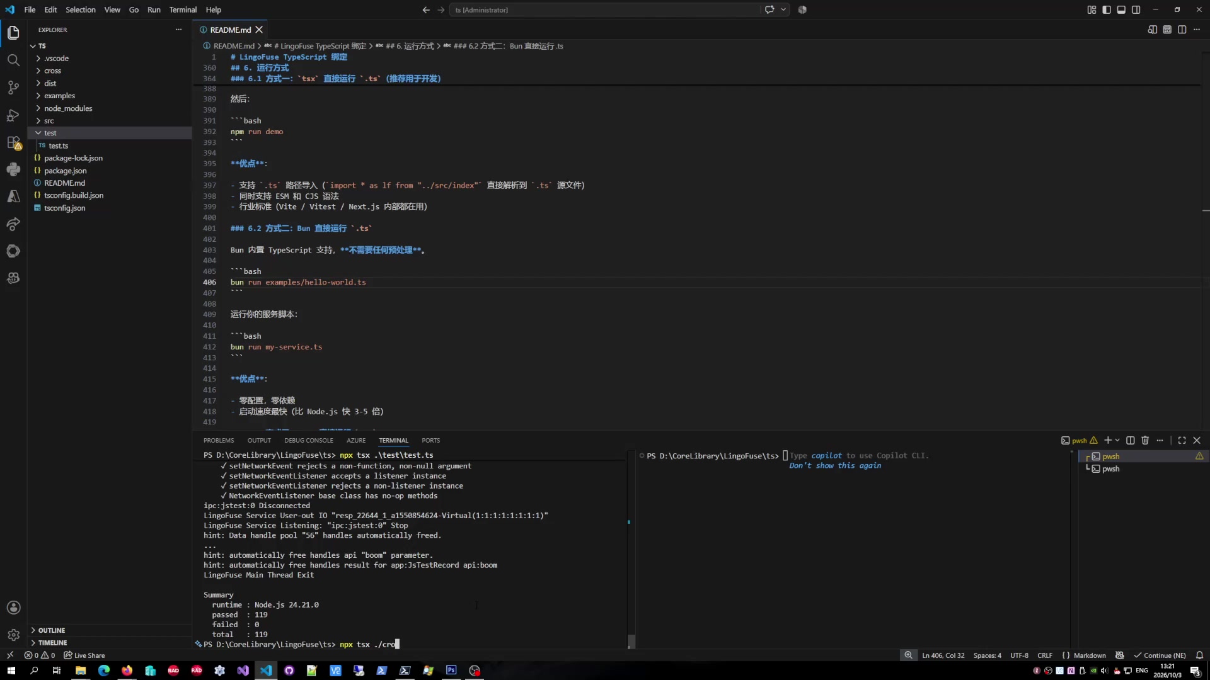Customize layout from title bar icon
The width and height of the screenshot is (1210, 680).
pos(1092,9)
